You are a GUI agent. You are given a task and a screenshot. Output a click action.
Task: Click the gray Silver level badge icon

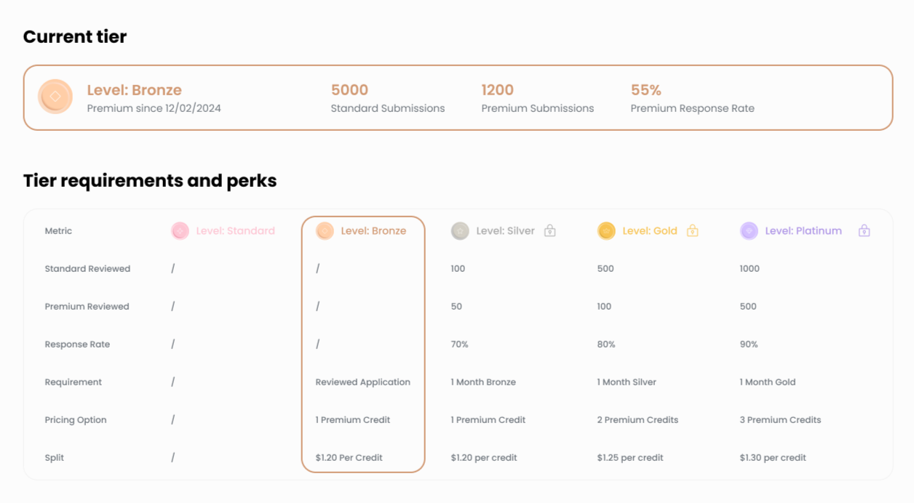click(460, 231)
